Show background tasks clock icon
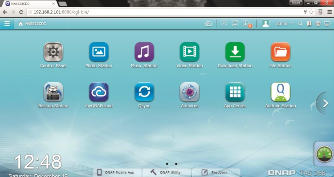Screen dimensions: 334x177 224,24
